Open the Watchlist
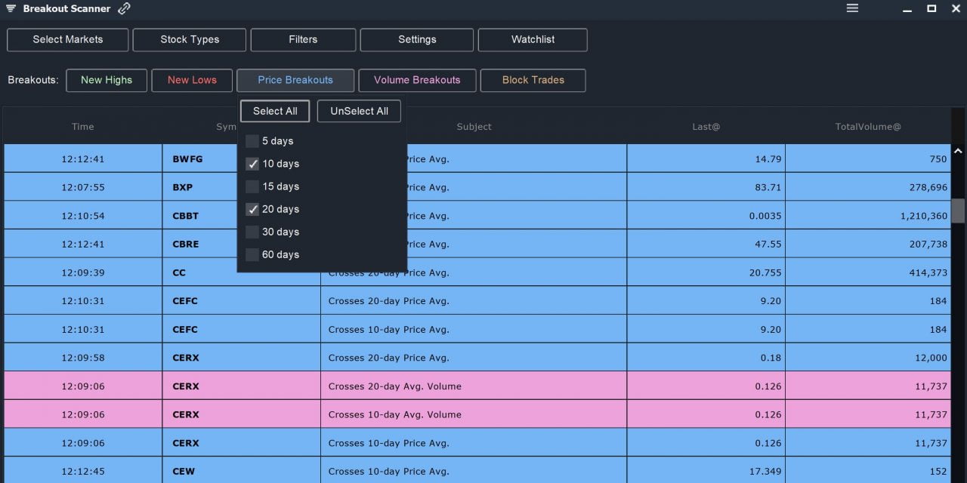This screenshot has width=967, height=483. [533, 39]
